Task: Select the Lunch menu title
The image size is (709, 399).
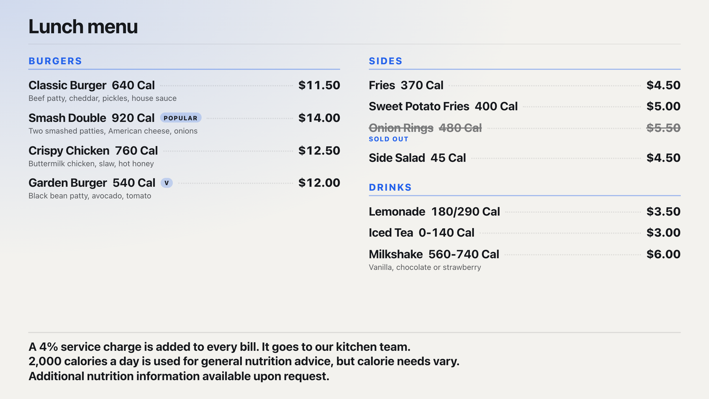Action: [x=83, y=27]
